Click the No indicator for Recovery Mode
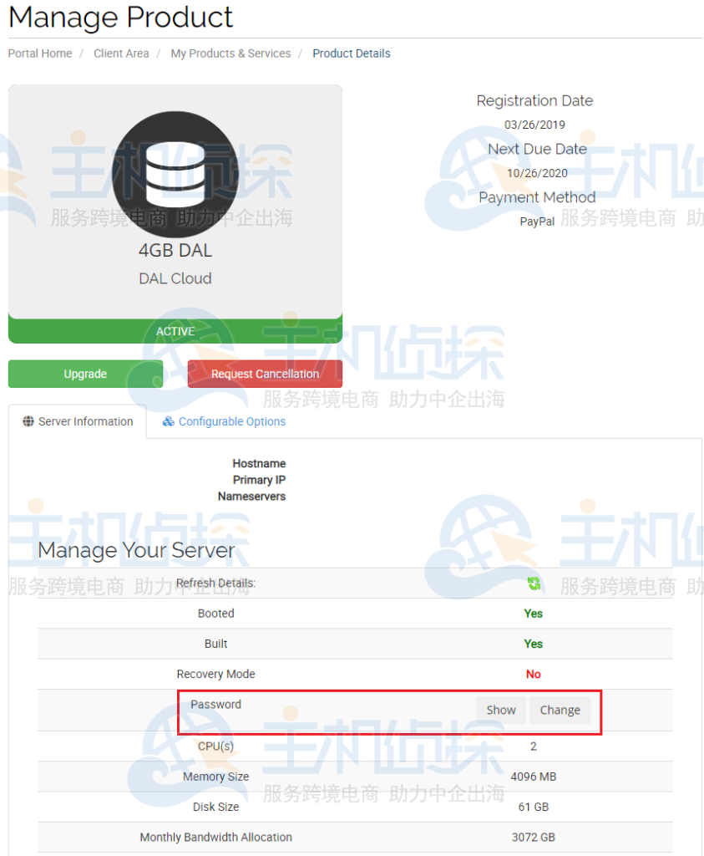 (x=533, y=674)
